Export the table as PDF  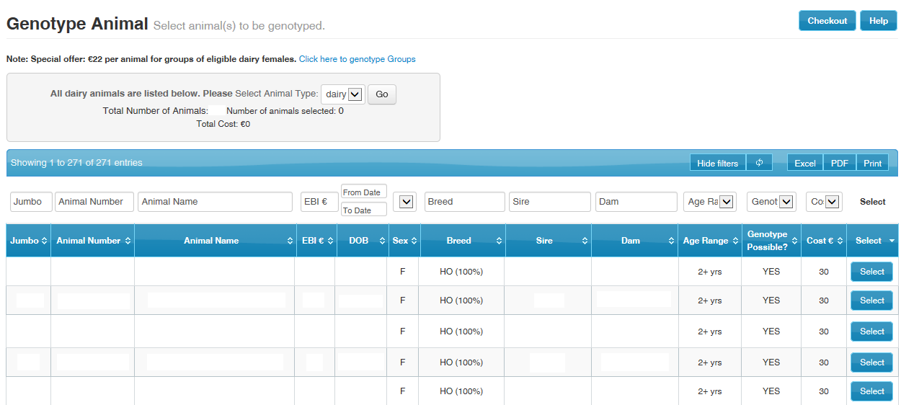(839, 163)
